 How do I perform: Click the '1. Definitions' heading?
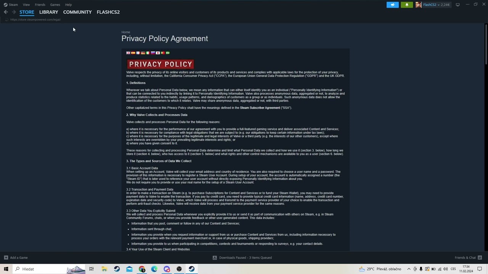point(136,83)
